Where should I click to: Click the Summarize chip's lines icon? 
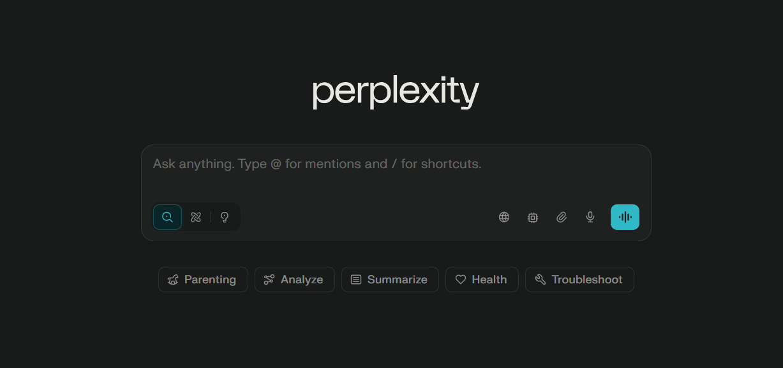pyautogui.click(x=356, y=280)
